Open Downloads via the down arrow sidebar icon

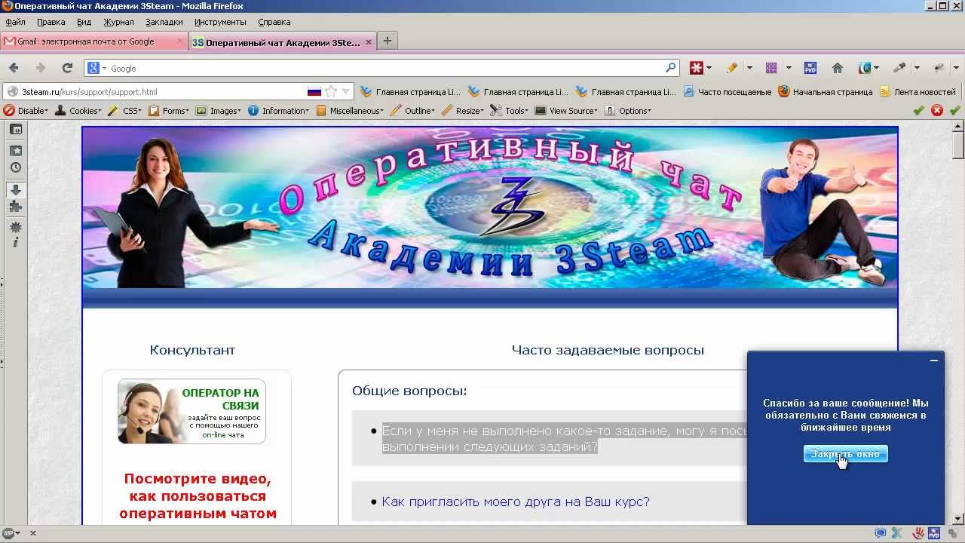(x=15, y=190)
